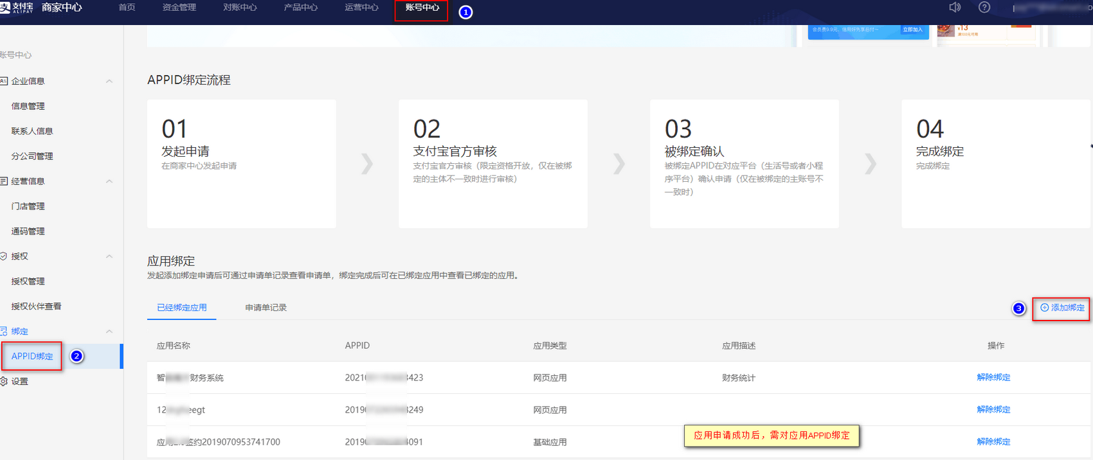Open the help question mark icon
1093x460 pixels.
[x=984, y=7]
